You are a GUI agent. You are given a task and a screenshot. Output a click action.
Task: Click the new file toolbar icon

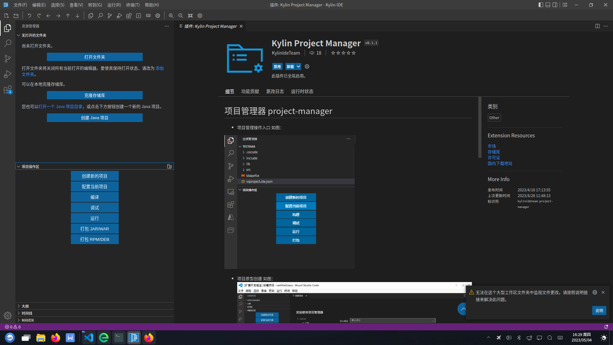6,16
